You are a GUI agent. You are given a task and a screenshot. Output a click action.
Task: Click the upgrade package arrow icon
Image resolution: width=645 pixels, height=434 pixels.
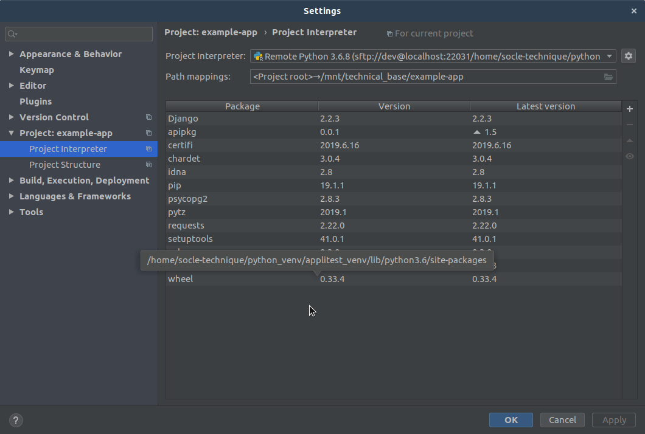[629, 140]
